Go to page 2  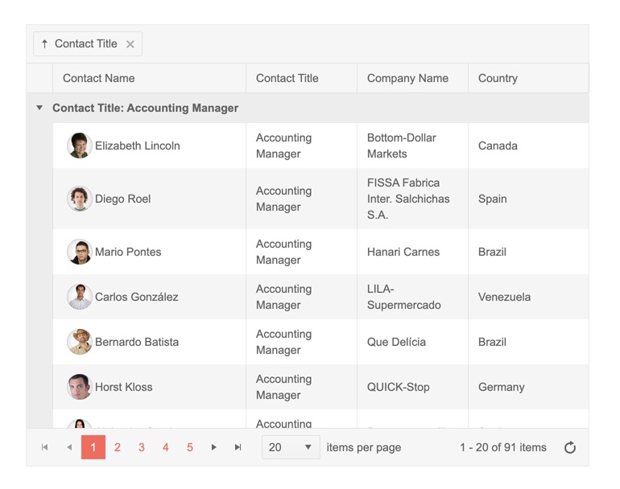[118, 448]
